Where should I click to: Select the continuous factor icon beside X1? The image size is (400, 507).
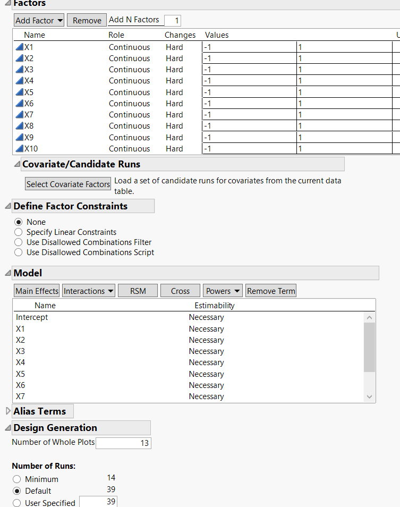point(18,47)
